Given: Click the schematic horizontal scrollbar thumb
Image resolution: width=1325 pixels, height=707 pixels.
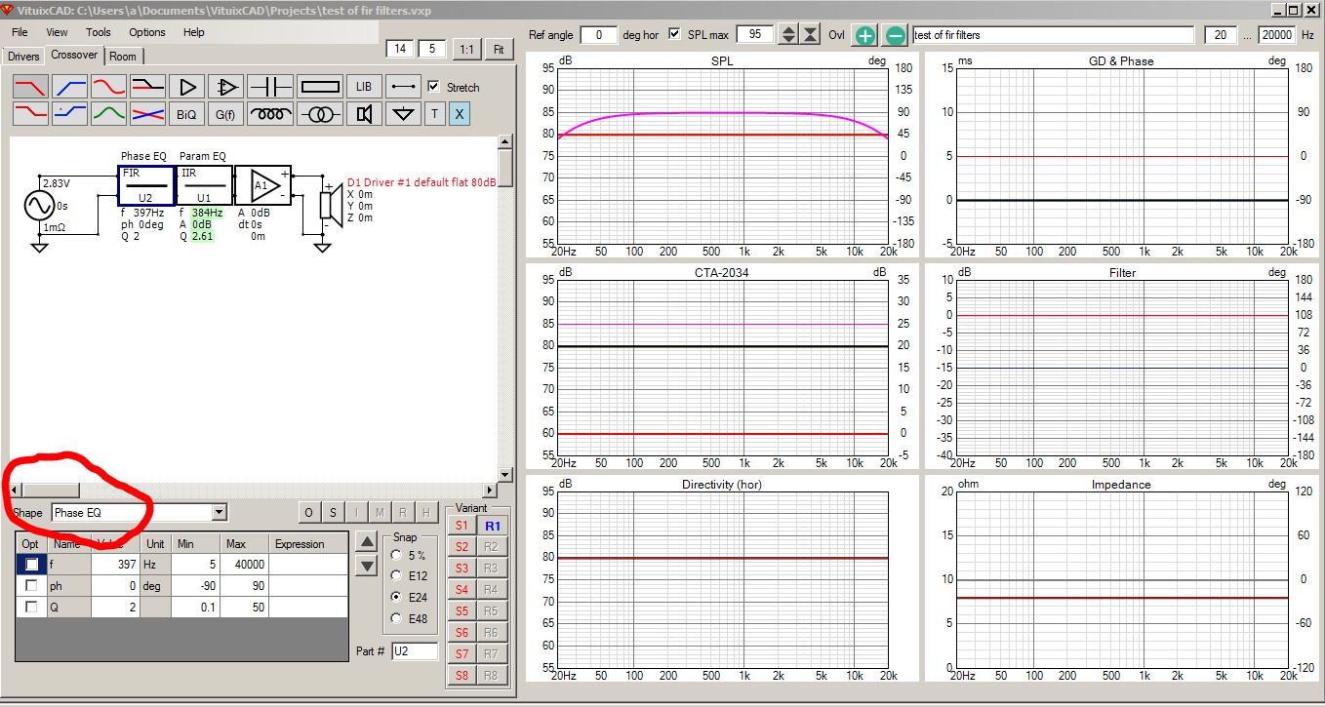Looking at the screenshot, I should (x=51, y=490).
